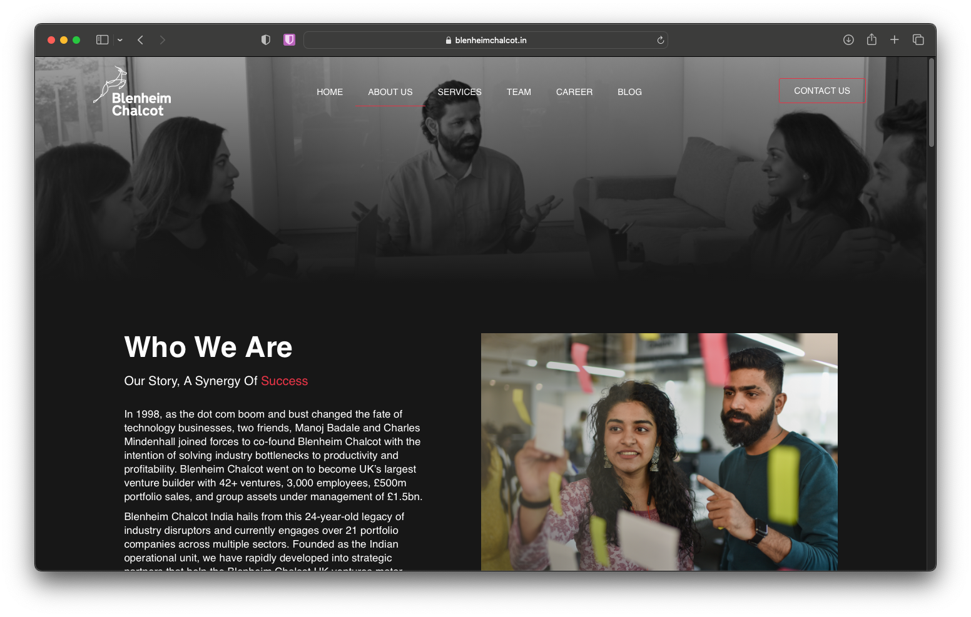Go back to the previous page
This screenshot has width=971, height=617.
click(141, 40)
